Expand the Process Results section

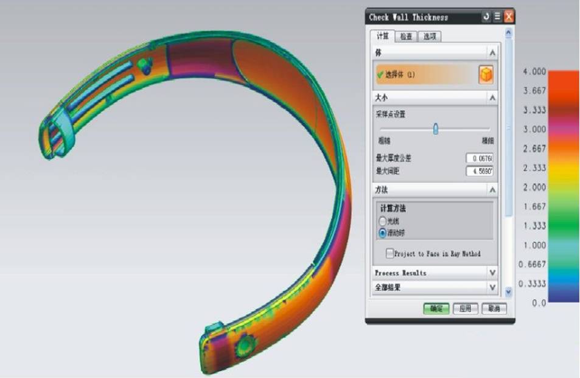pyautogui.click(x=492, y=273)
